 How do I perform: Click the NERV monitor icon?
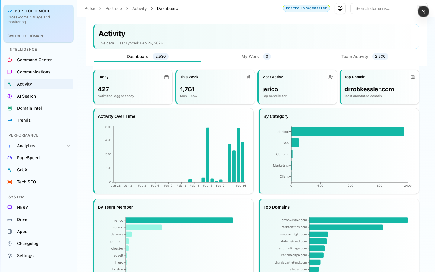tap(10, 207)
